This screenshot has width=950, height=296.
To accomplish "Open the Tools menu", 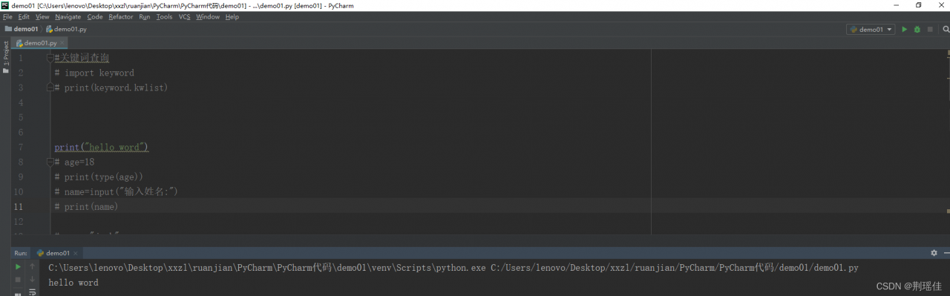I will click(164, 16).
